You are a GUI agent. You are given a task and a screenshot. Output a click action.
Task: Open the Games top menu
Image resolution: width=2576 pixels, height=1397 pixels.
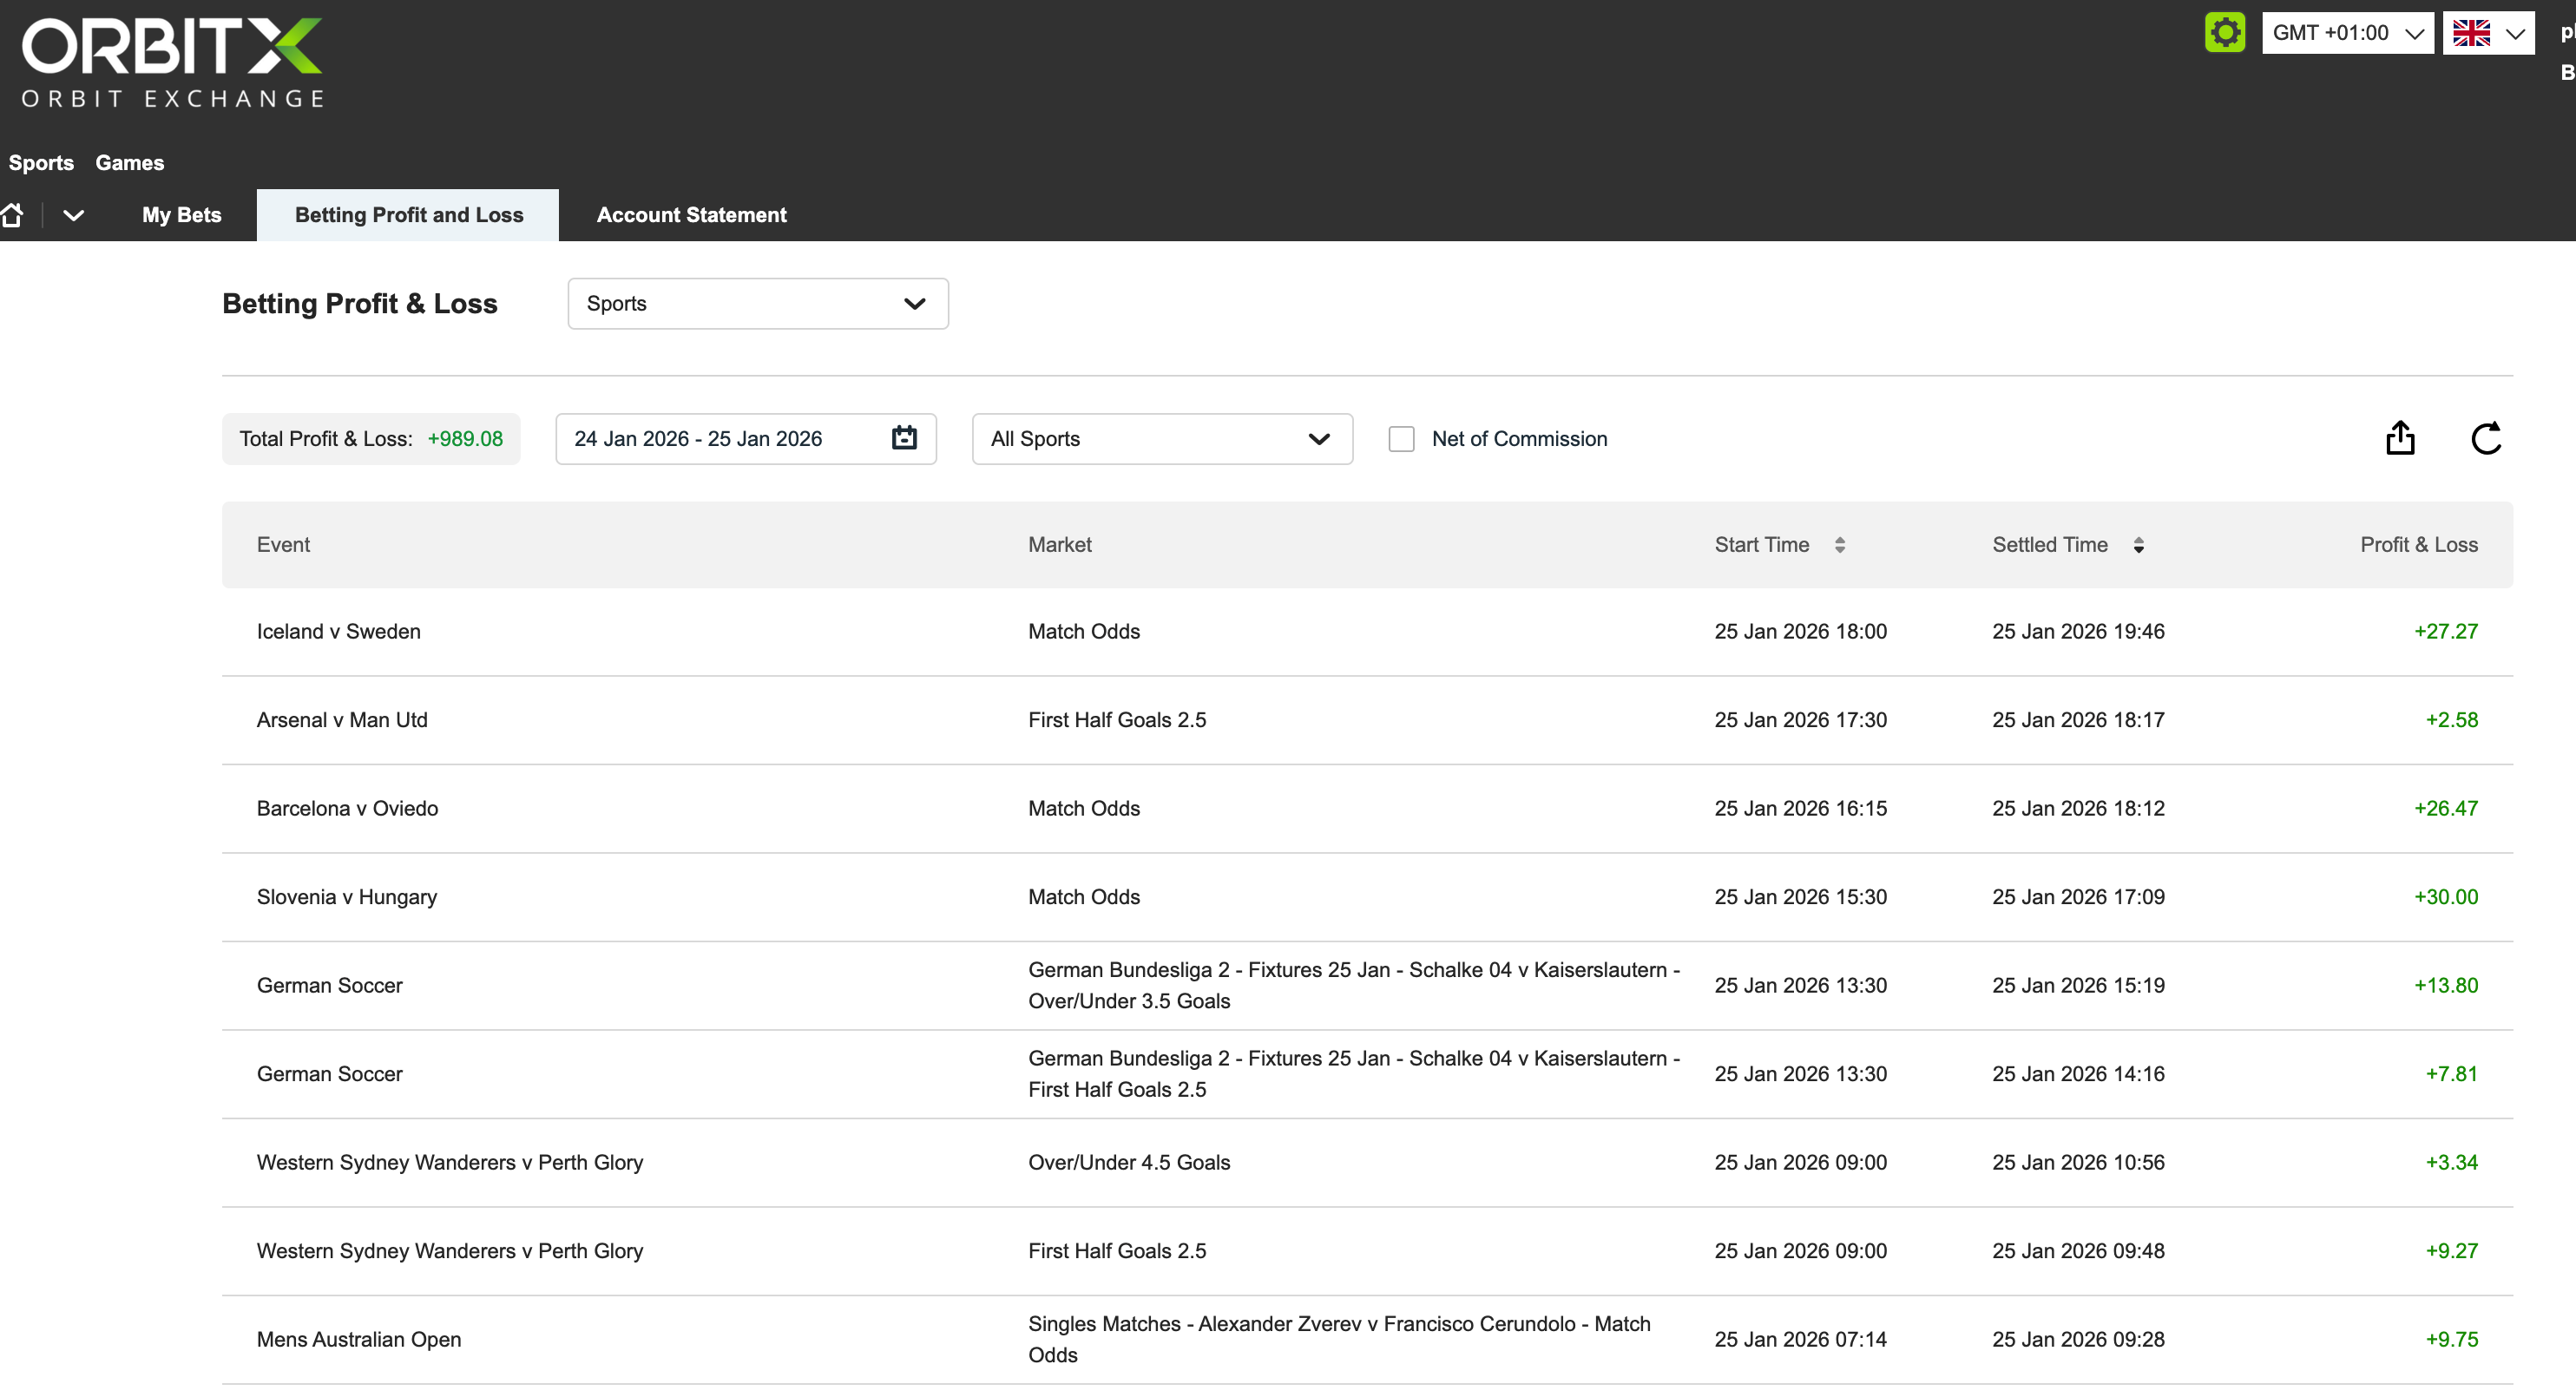130,163
